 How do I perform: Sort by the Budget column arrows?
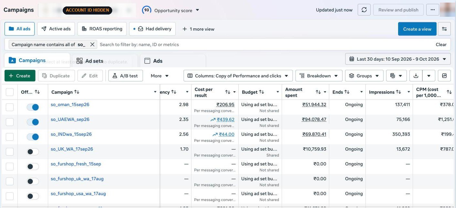coord(262,92)
